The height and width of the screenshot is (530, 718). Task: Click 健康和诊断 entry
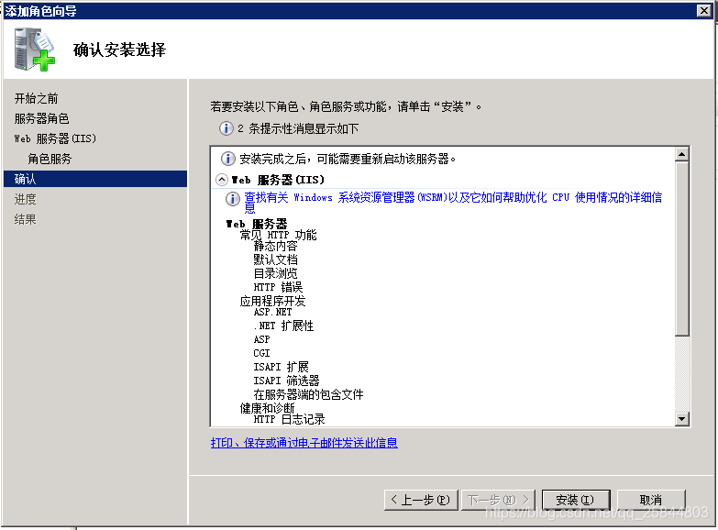click(x=268, y=408)
